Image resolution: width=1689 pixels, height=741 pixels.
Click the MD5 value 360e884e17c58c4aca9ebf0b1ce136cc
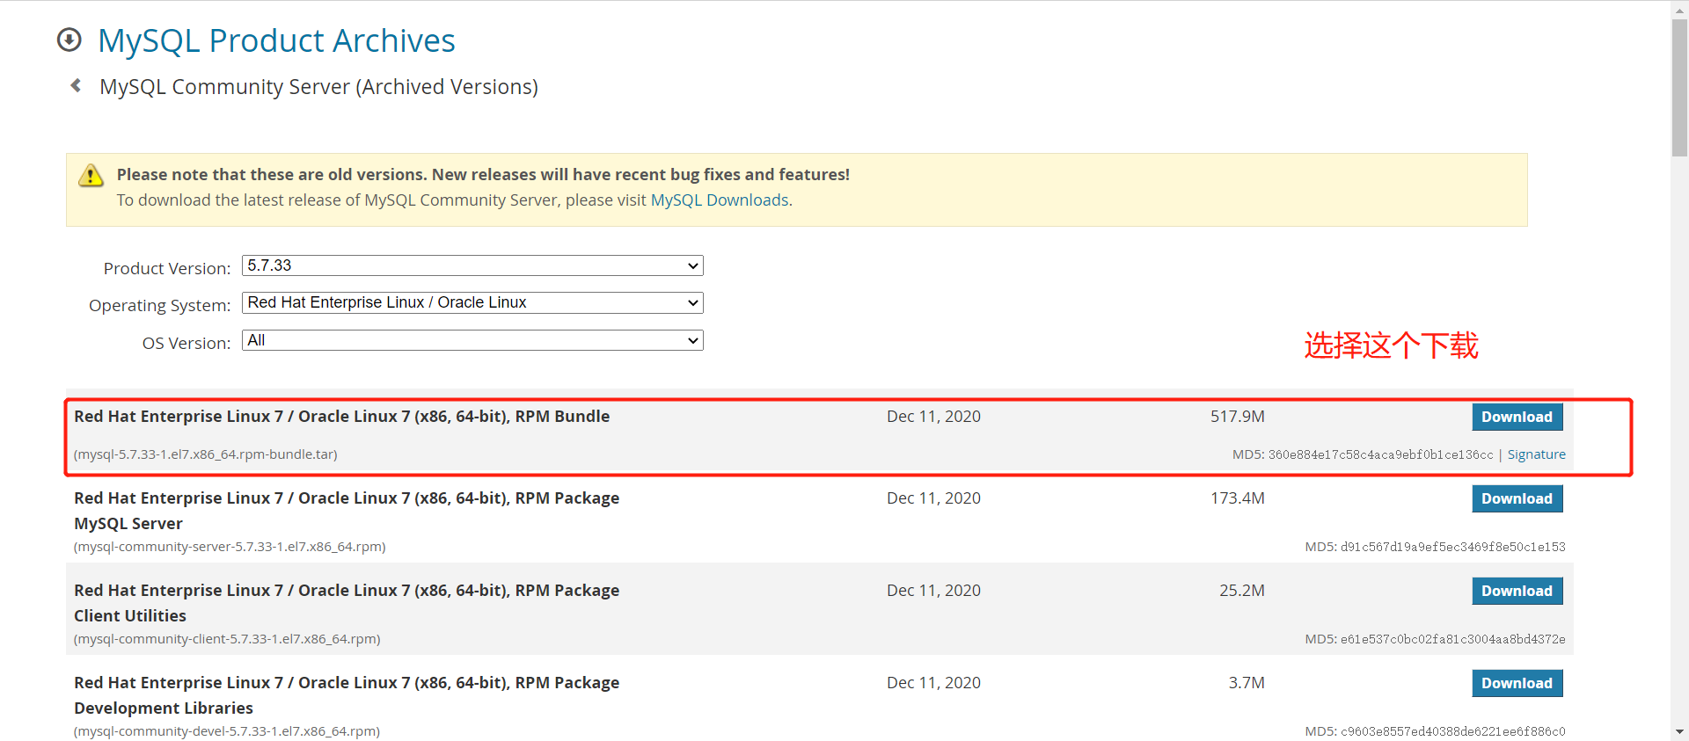tap(1380, 454)
